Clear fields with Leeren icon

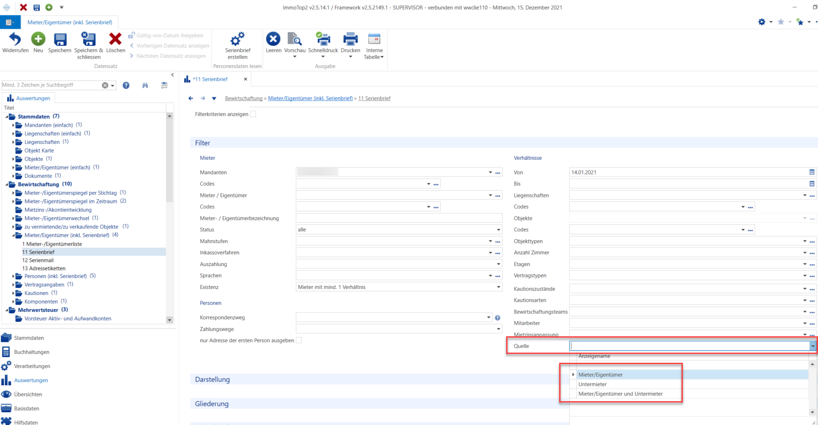coord(273,39)
